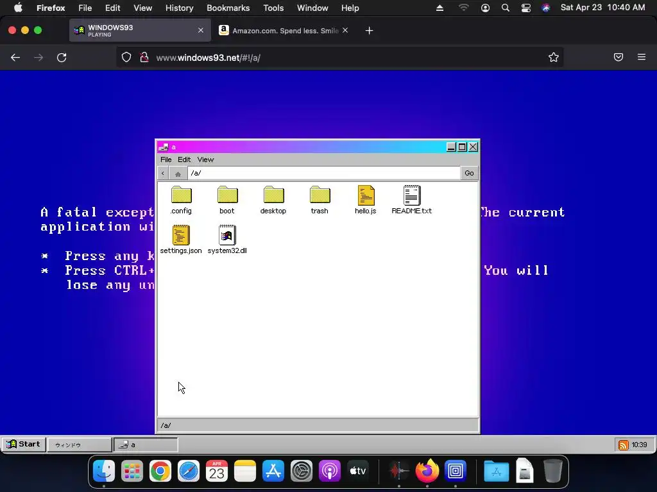Go back in the file explorer

[x=163, y=173]
